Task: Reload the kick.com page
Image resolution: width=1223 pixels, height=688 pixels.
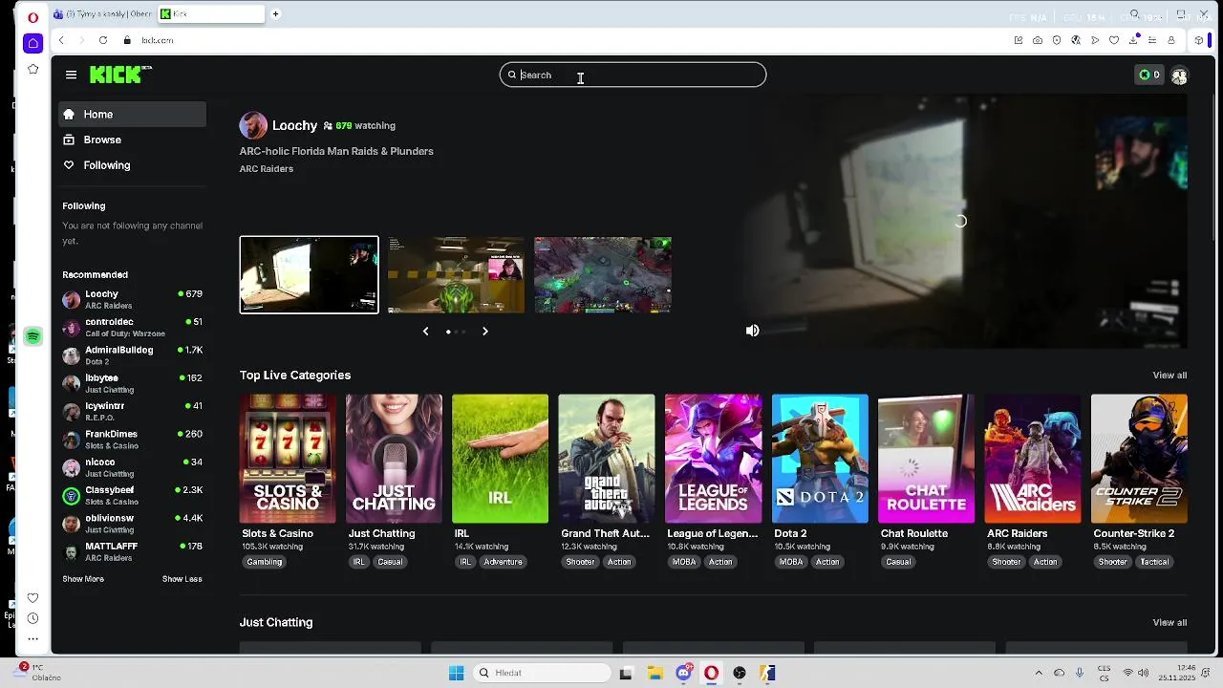Action: (103, 40)
